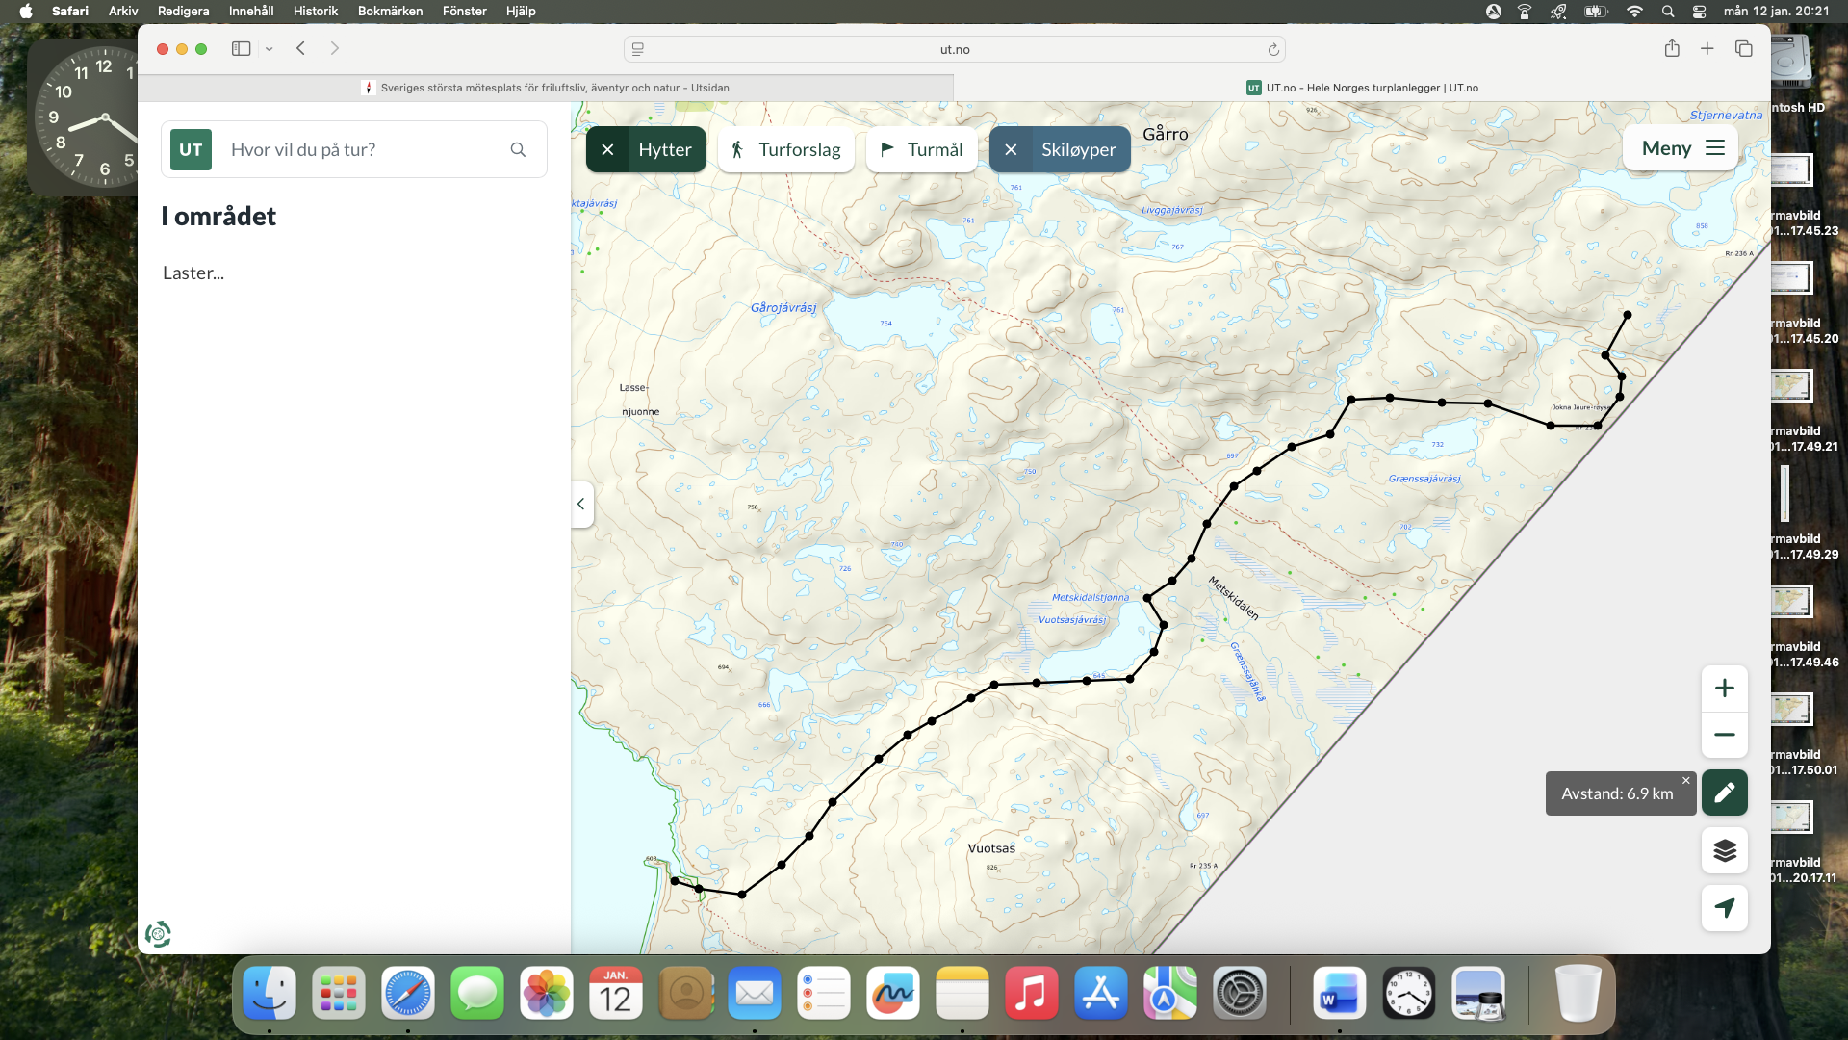This screenshot has height=1040, width=1848.
Task: Click the locate me arrow icon
Action: (1724, 908)
